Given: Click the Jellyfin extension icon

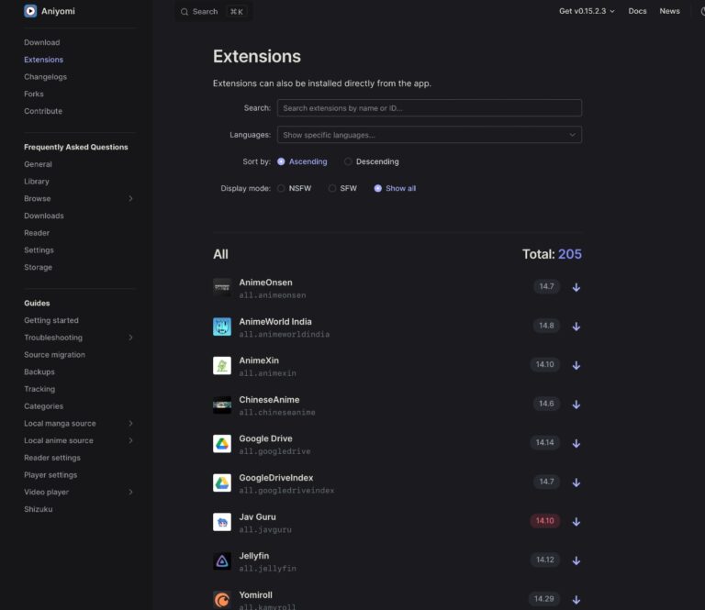Looking at the screenshot, I should click(x=222, y=561).
